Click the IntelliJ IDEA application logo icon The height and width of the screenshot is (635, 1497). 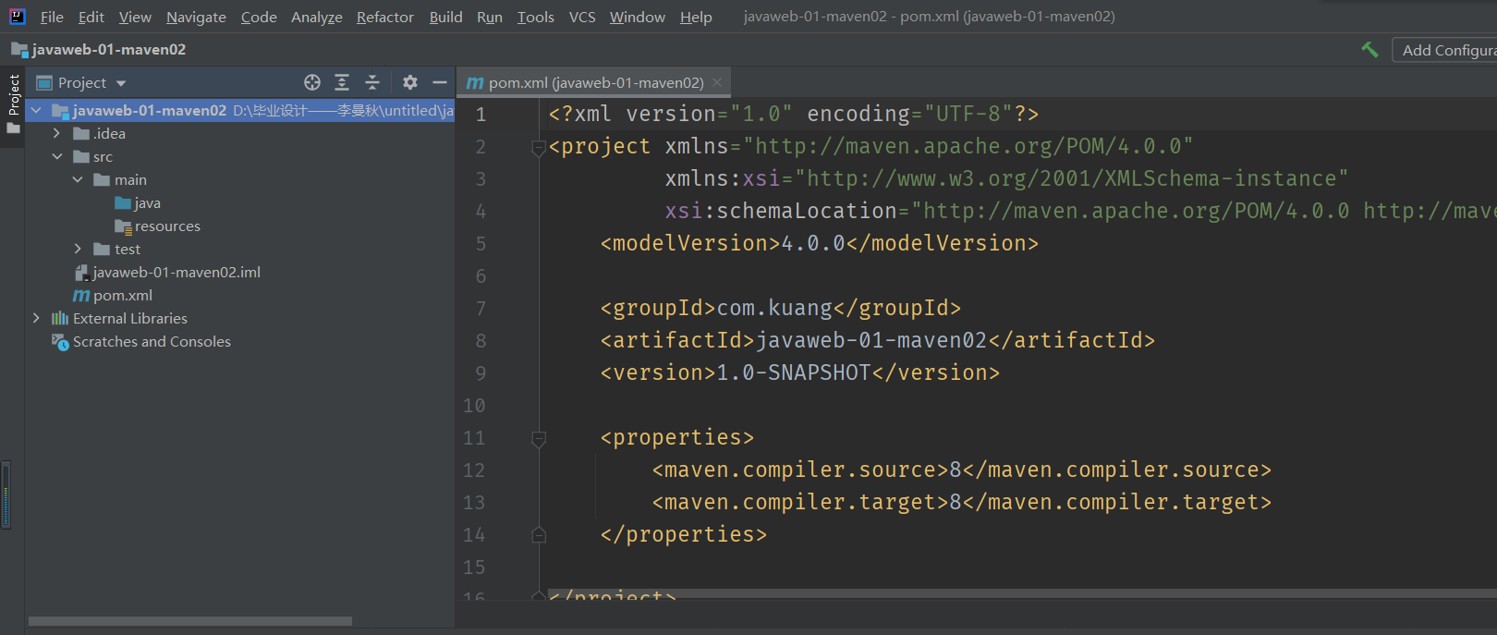pyautogui.click(x=17, y=16)
